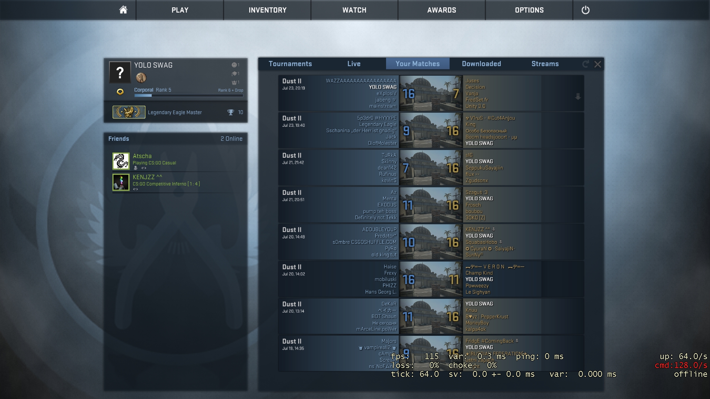
Task: Click the 'Rank 6 + Drop' label
Action: pyautogui.click(x=230, y=90)
